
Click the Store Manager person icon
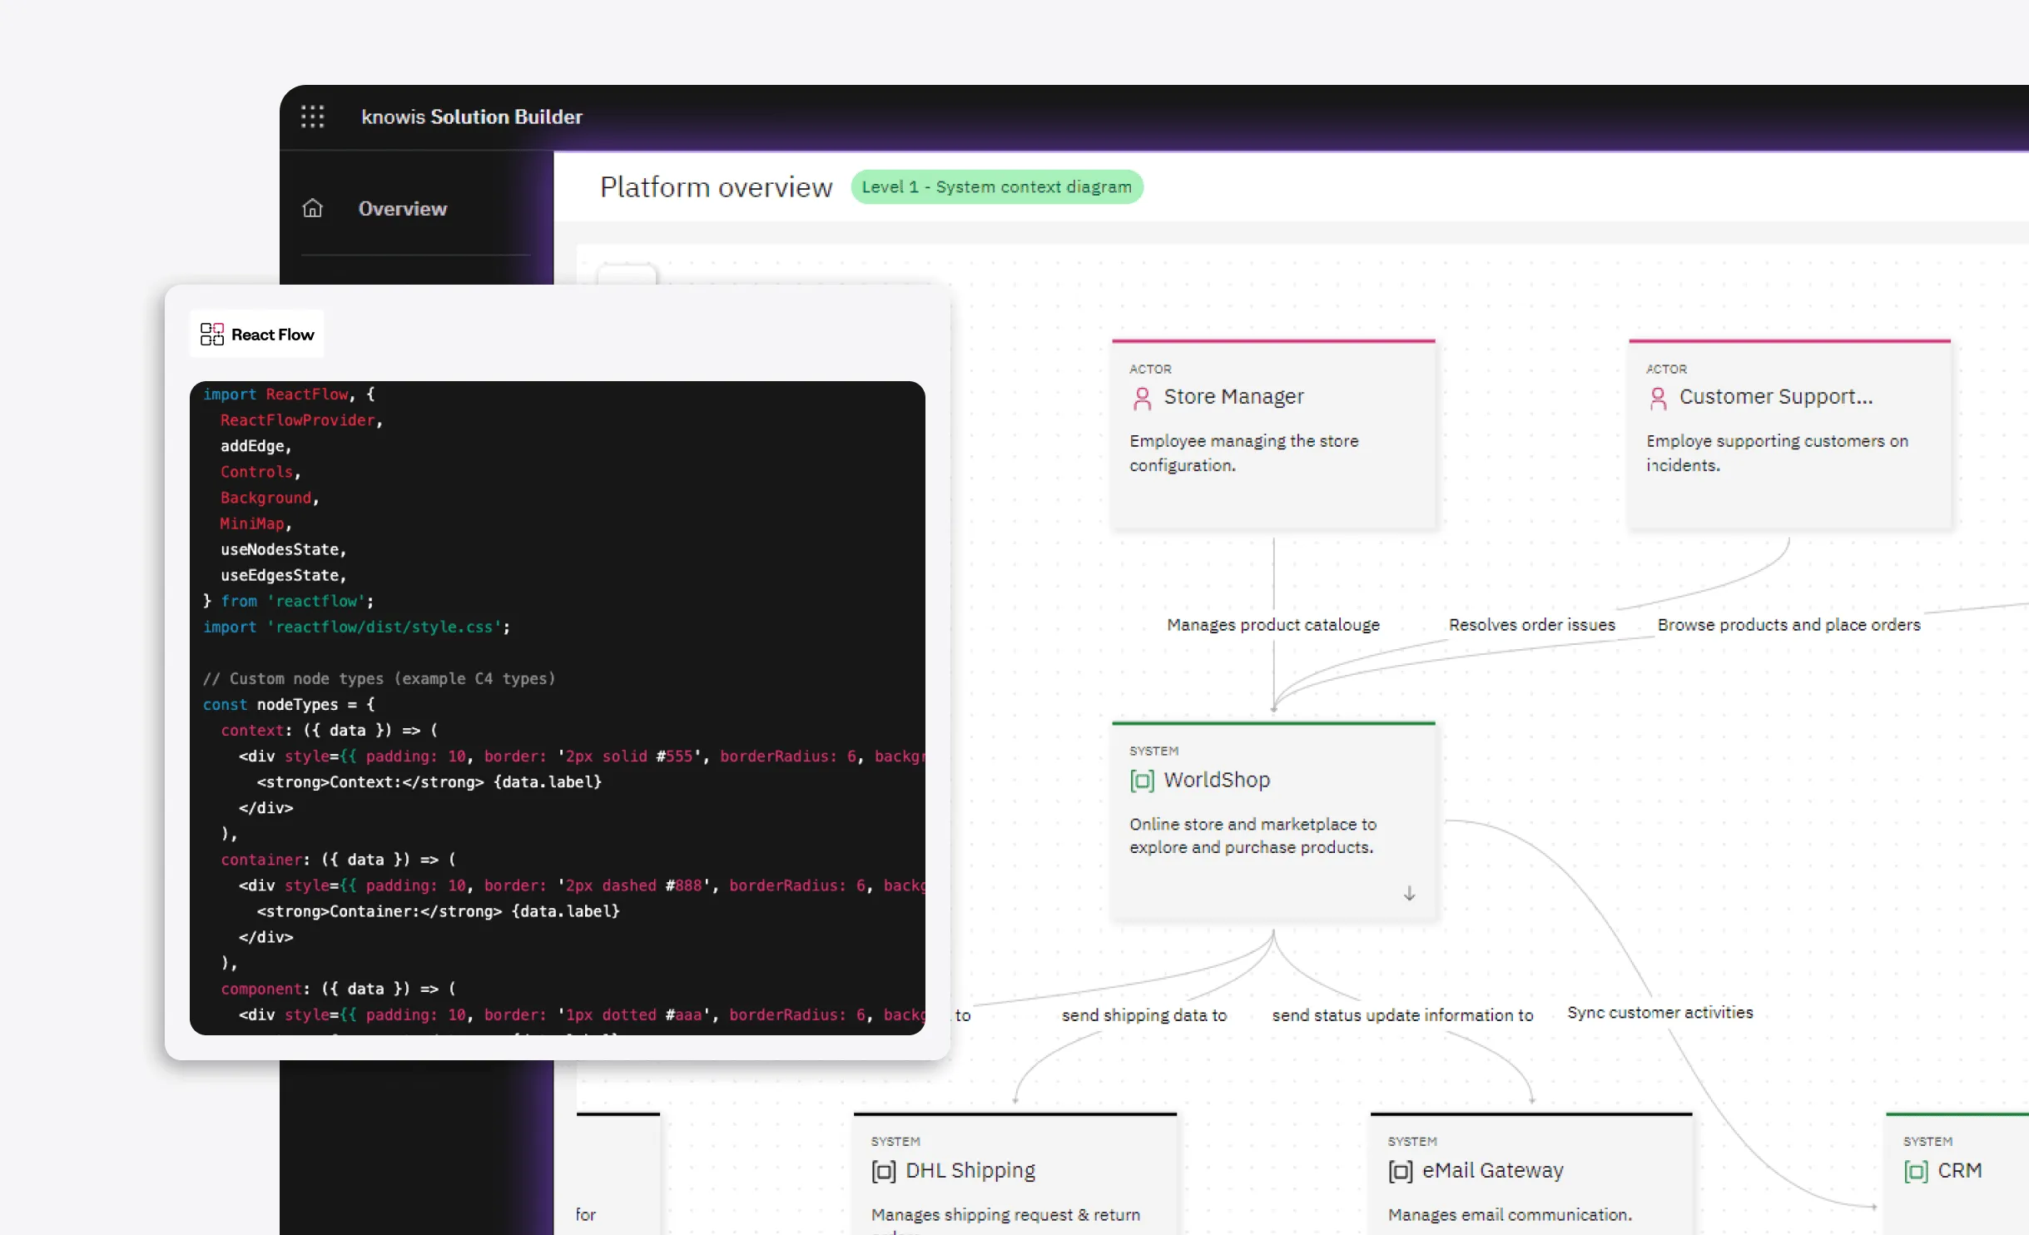point(1142,399)
